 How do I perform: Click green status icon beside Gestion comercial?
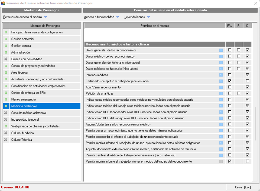6,39
